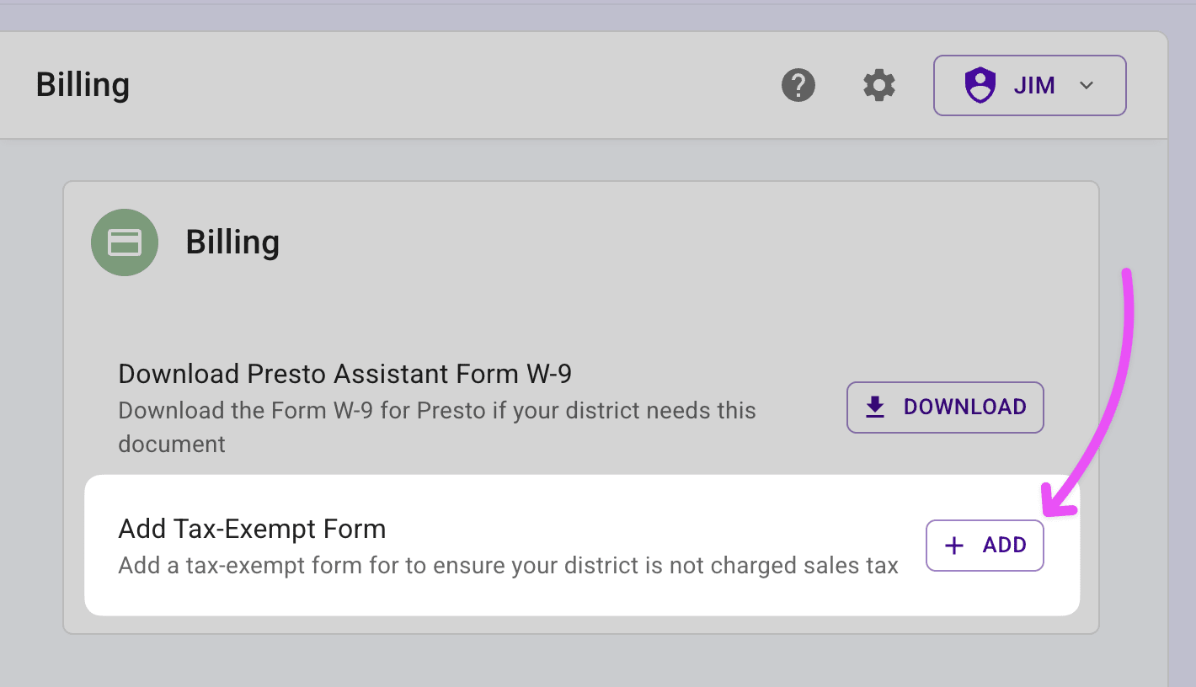Click the plus icon beside ADD
This screenshot has width=1196, height=687.
[x=953, y=546]
